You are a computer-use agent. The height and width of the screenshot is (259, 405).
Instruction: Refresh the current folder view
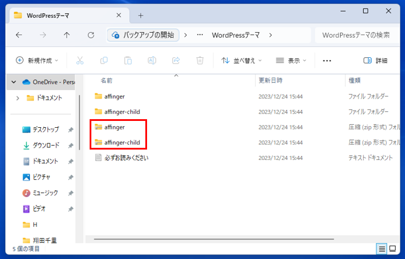pyautogui.click(x=91, y=35)
